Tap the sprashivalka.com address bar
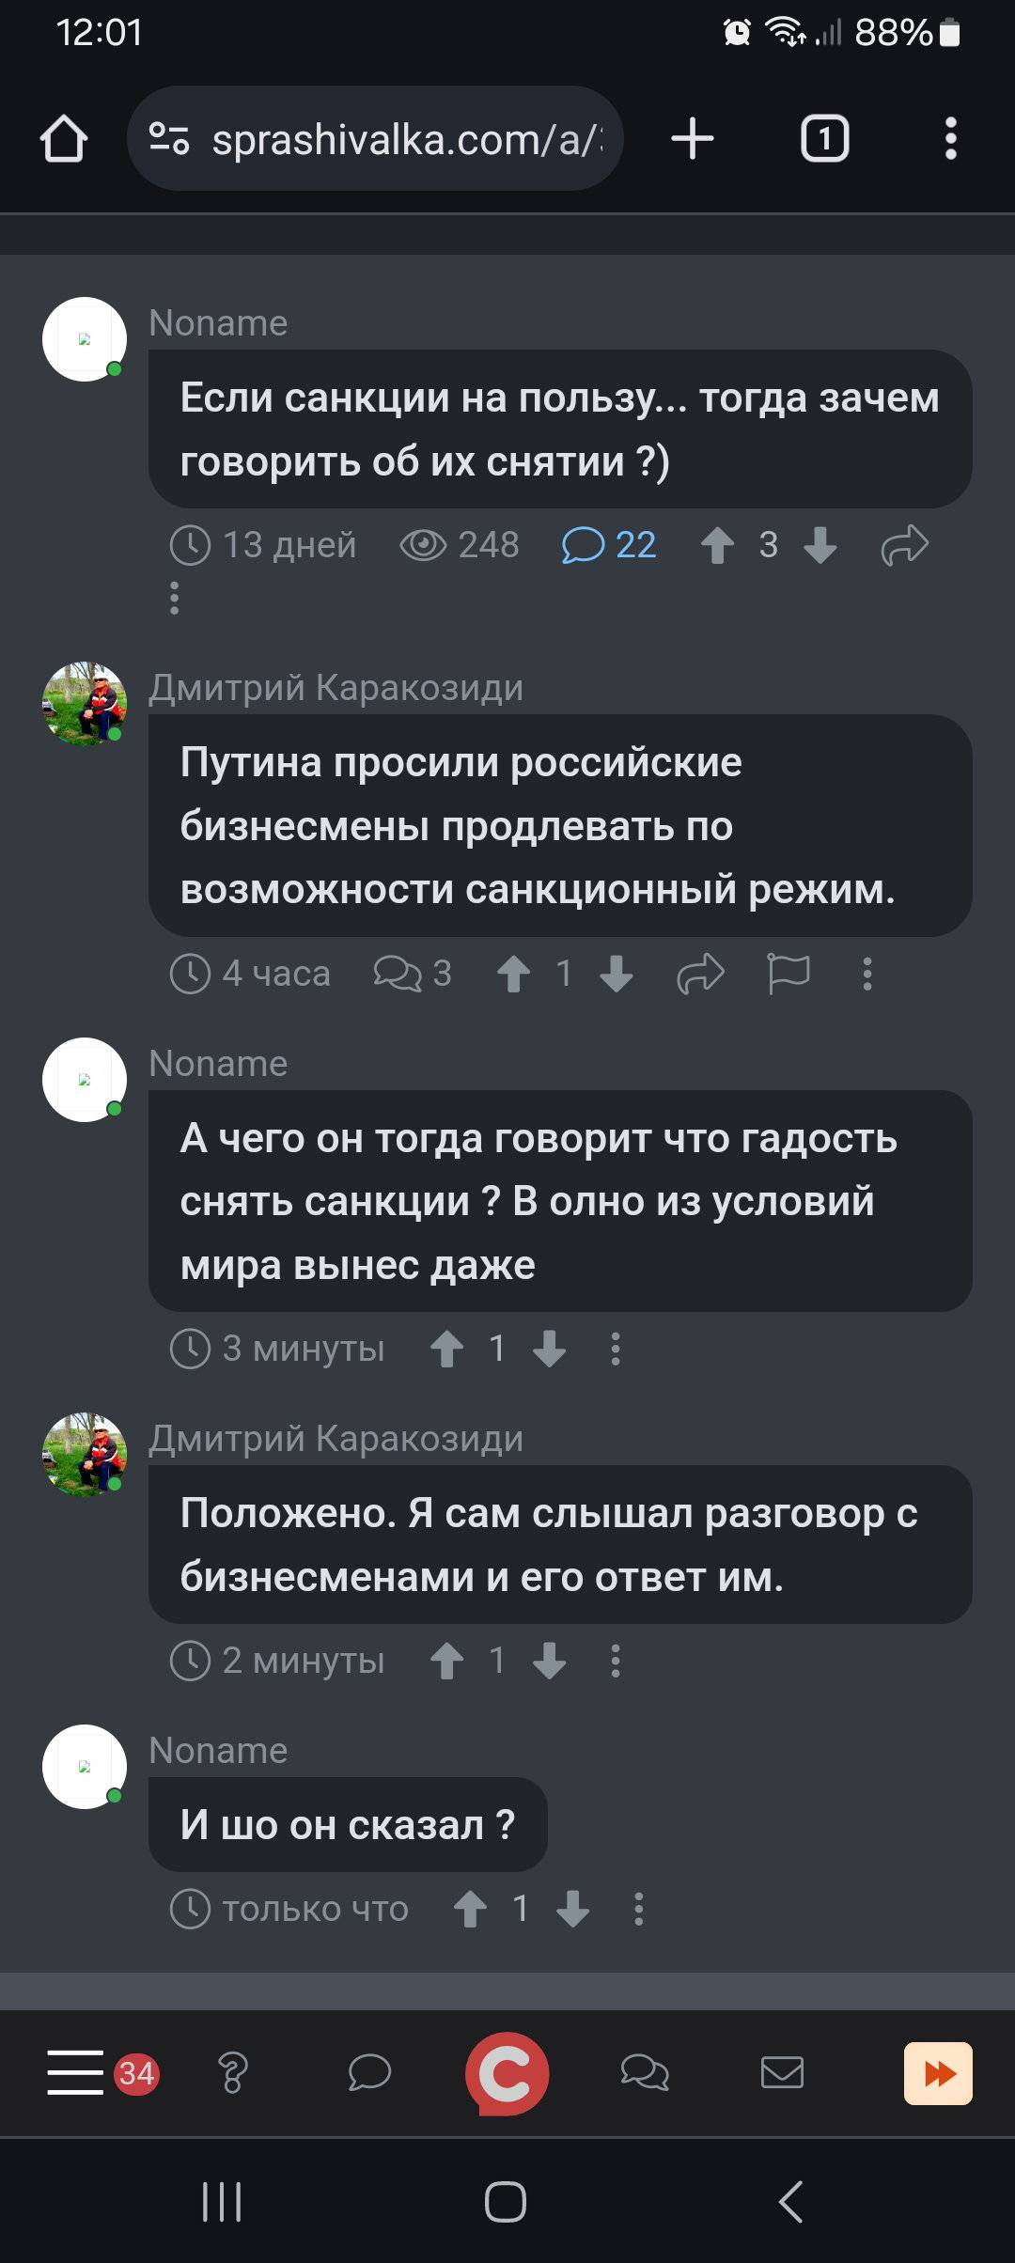Image resolution: width=1015 pixels, height=2263 pixels. (375, 139)
